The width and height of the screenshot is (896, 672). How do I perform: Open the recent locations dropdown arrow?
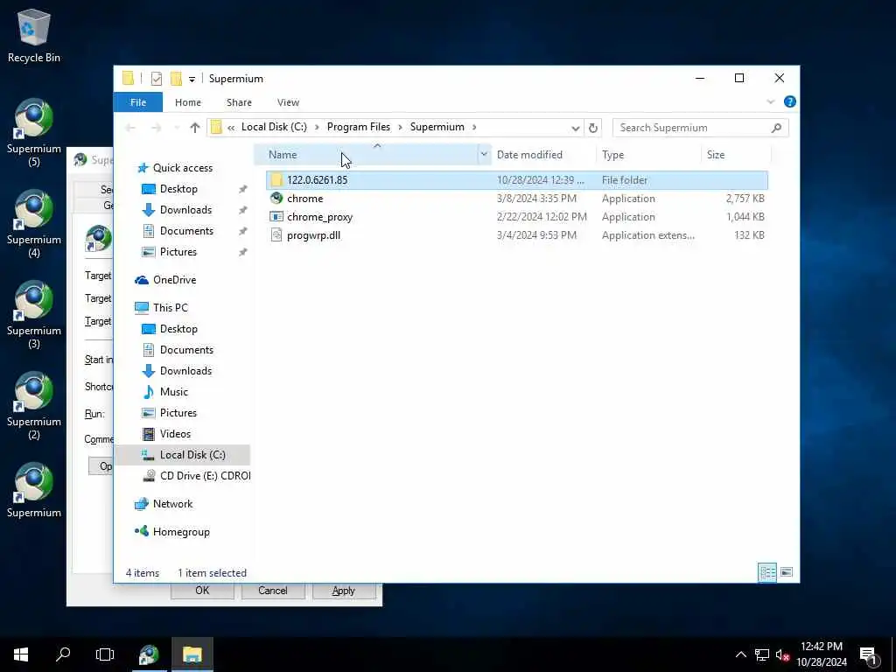(177, 128)
